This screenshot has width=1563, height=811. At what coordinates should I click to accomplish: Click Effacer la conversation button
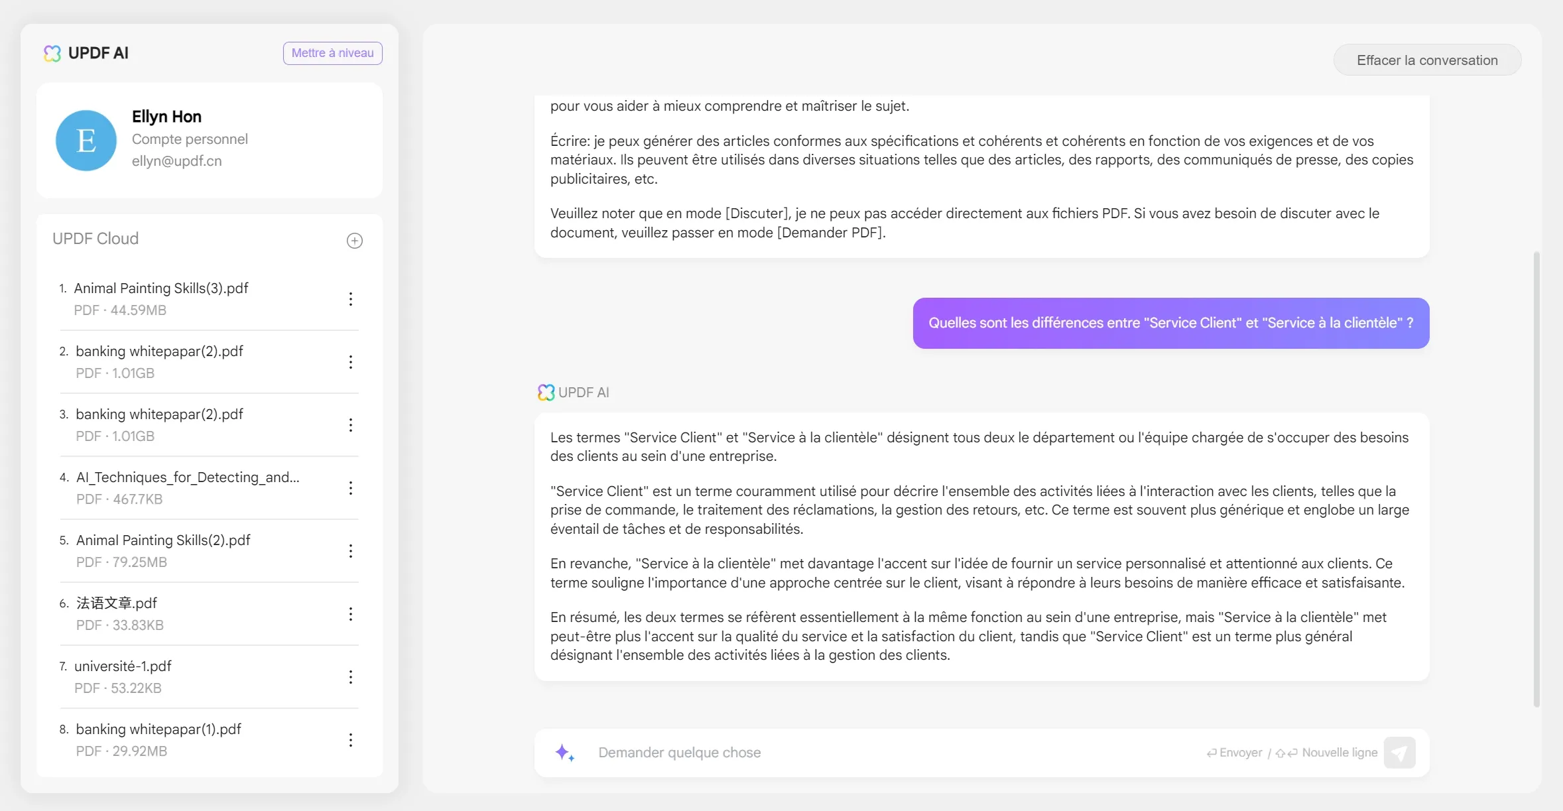tap(1427, 60)
